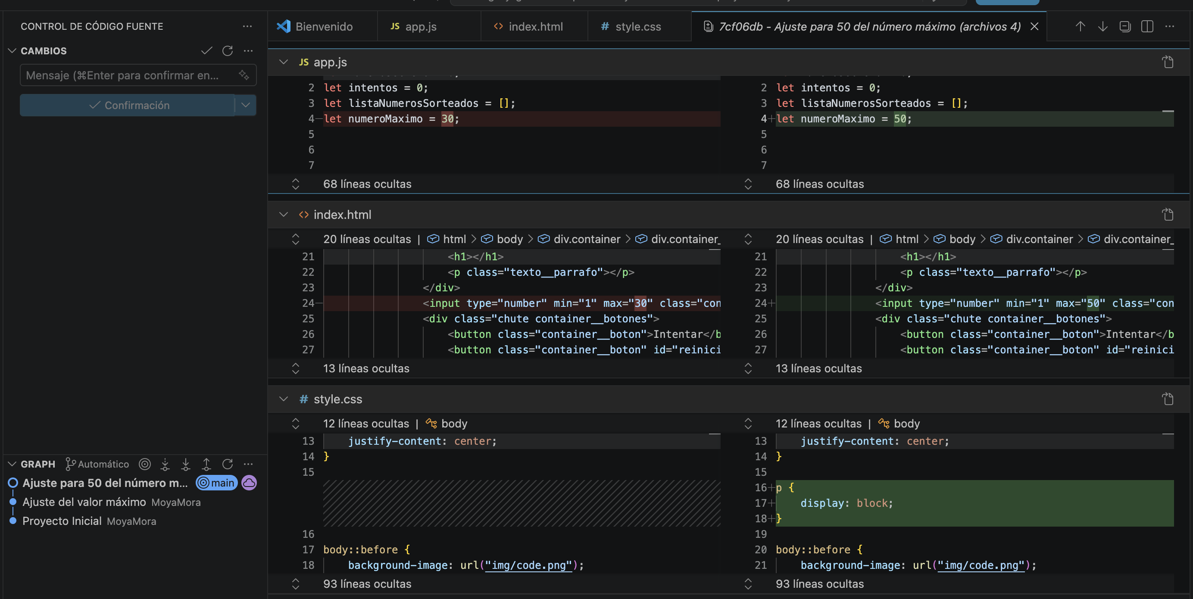The height and width of the screenshot is (599, 1193).
Task: Collapse the style.css diff section
Action: pos(284,399)
